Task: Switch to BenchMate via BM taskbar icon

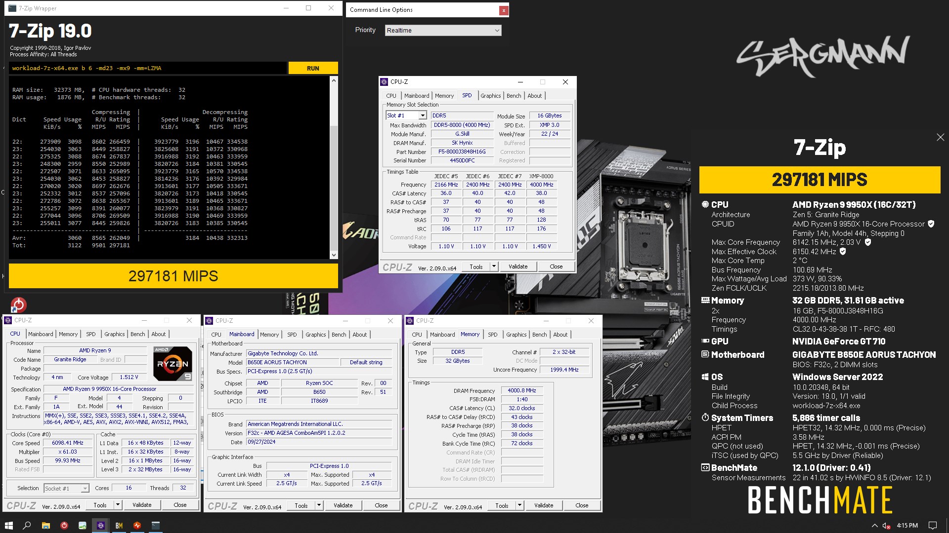Action: (x=119, y=526)
